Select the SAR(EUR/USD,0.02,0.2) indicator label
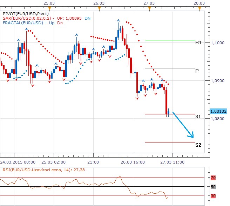Image resolution: width=230 pixels, height=206 pixels. pyautogui.click(x=27, y=17)
